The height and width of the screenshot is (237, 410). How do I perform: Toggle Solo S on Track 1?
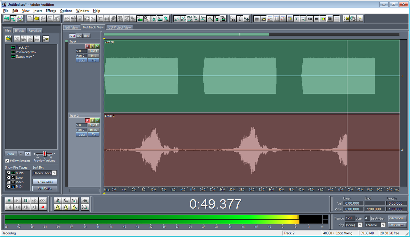pos(92,46)
